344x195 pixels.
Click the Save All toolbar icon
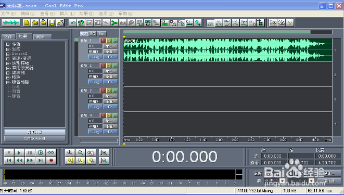60,23
